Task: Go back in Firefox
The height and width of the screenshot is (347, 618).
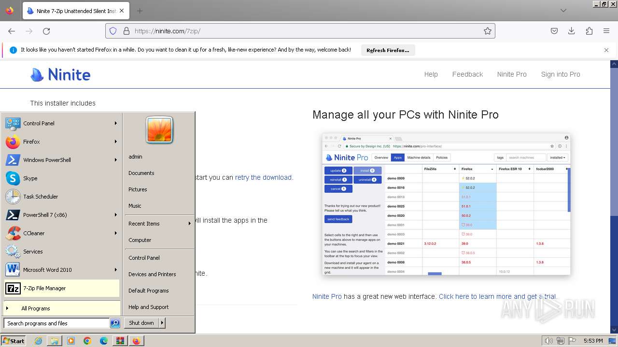Action: (12, 31)
